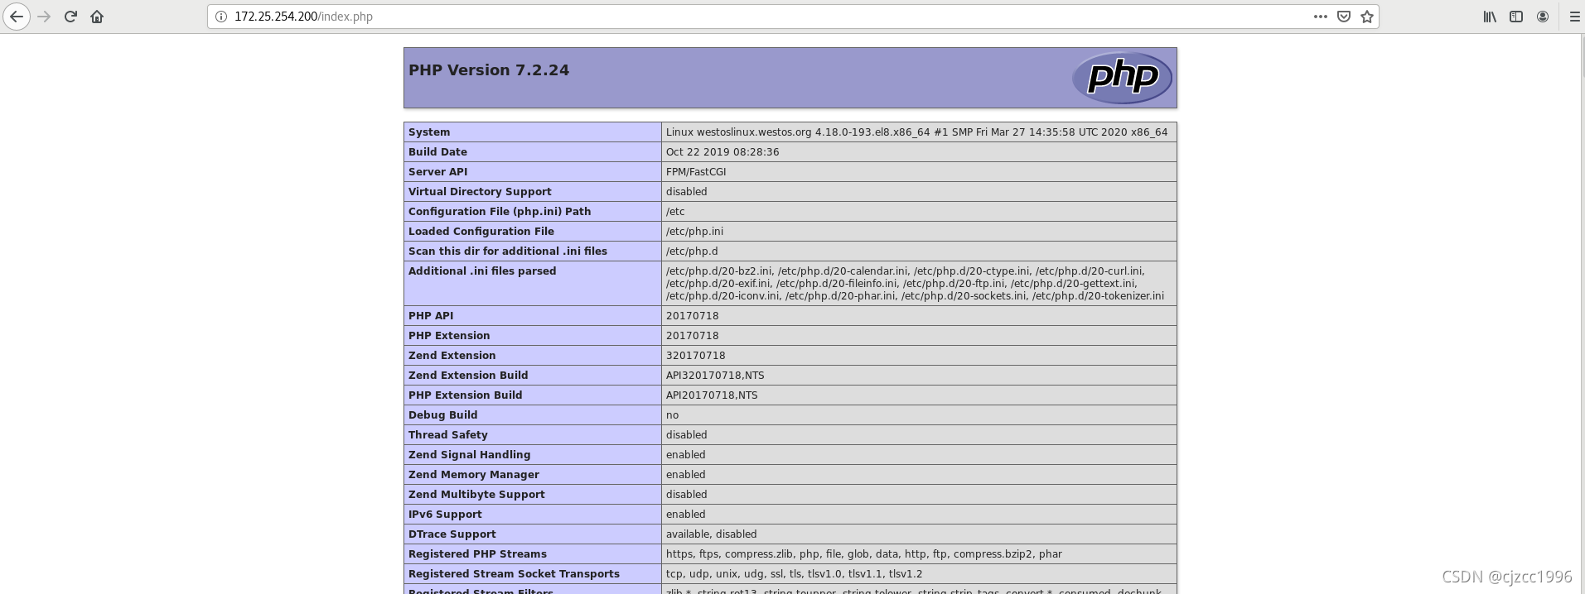Click the Zend Extension Build value

tap(715, 376)
